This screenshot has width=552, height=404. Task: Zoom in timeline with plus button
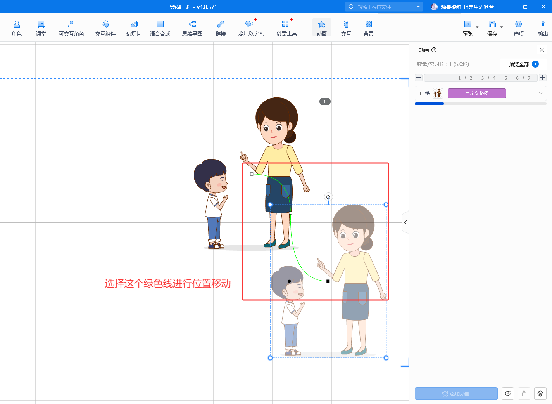tap(543, 78)
